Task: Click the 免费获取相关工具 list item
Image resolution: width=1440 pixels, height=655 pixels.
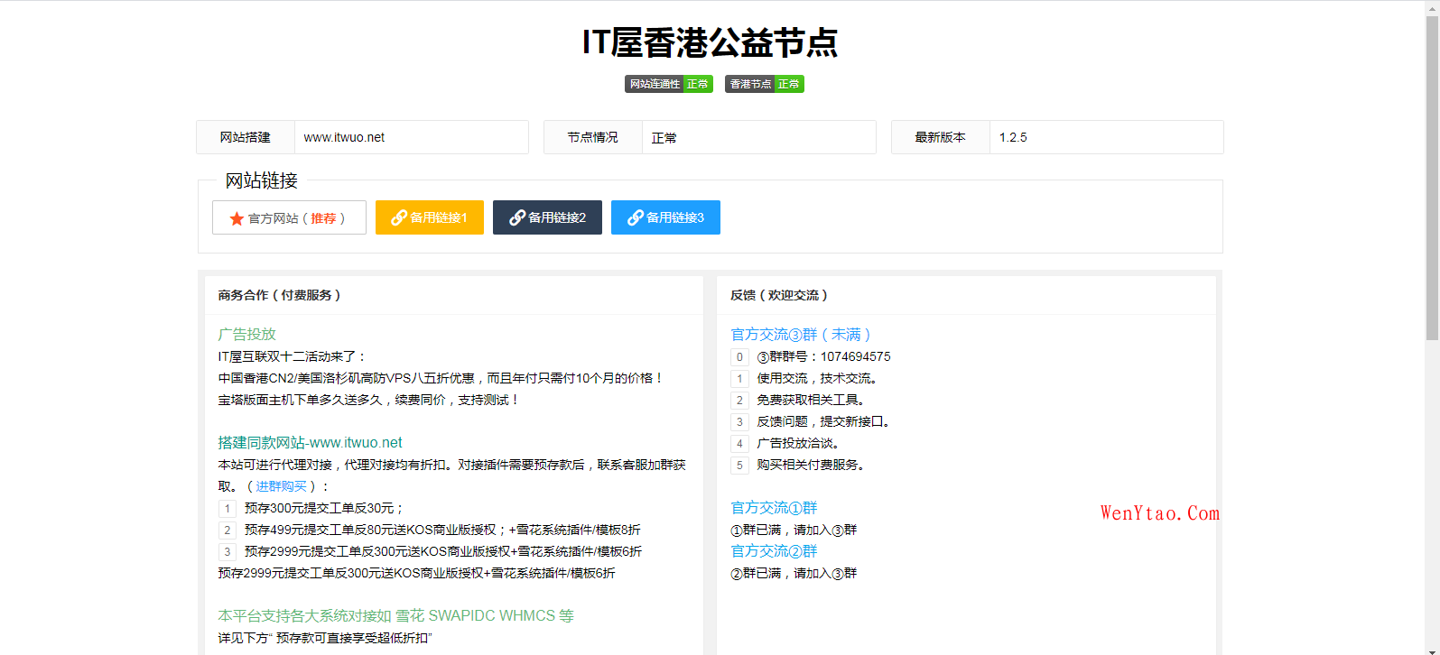Action: (811, 400)
